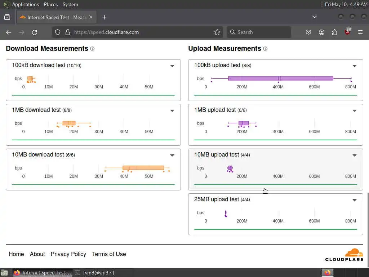Open the Firefox hamburger menu
Viewport: 369px width, 277px height.
(x=360, y=32)
